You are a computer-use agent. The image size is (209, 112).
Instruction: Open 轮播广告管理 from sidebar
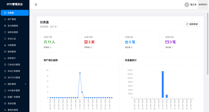14,97
